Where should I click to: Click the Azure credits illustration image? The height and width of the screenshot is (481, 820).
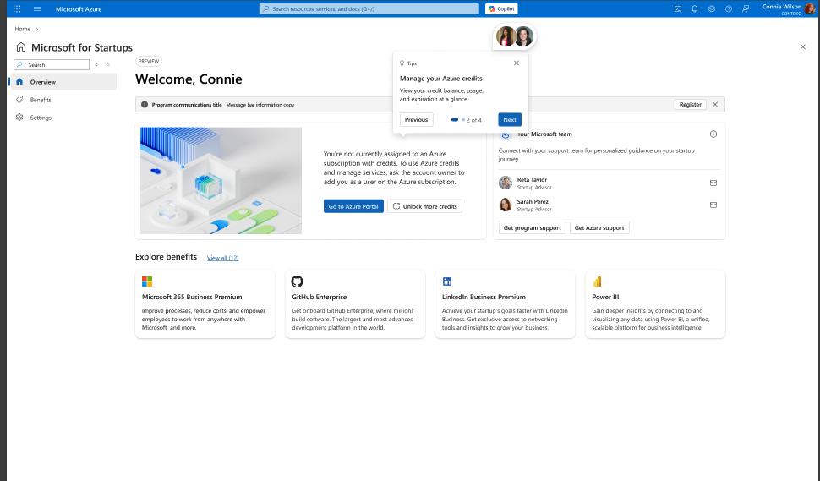(221, 180)
